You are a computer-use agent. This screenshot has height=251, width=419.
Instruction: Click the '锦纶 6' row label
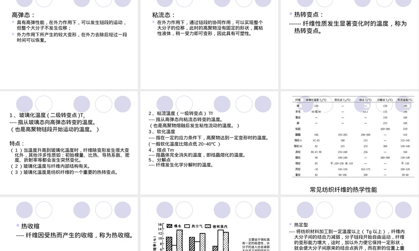pos(298,140)
